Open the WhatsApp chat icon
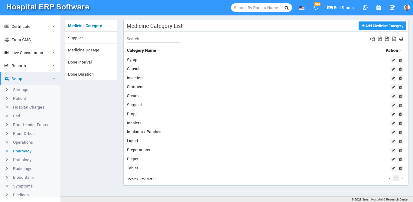The width and height of the screenshot is (413, 202). tap(365, 8)
